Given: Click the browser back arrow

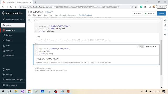Looking at the screenshot, I should 3,7.
